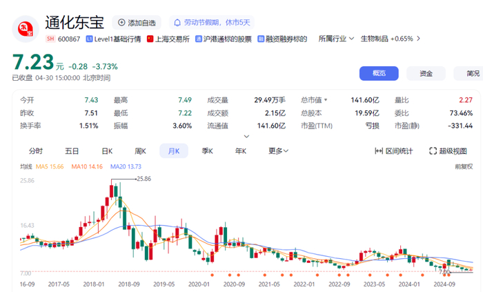This screenshot has width=483, height=292.
Task: Open the 劳动节假期 holiday notice
Action: pos(212,23)
